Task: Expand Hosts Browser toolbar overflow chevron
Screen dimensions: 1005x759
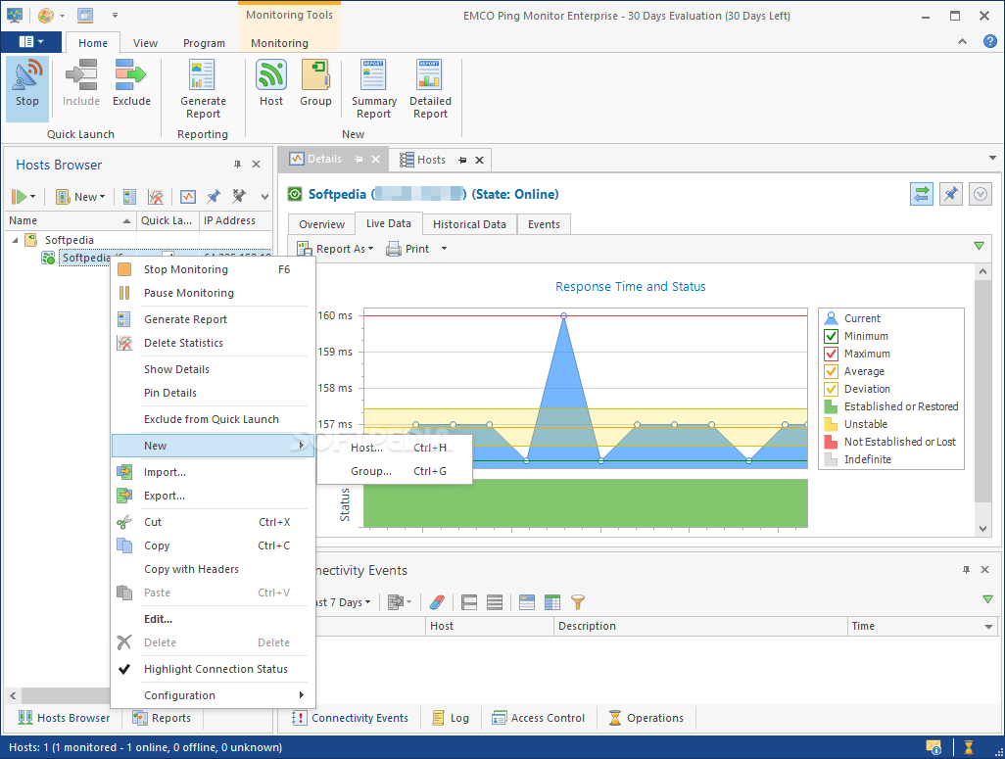Action: point(264,197)
